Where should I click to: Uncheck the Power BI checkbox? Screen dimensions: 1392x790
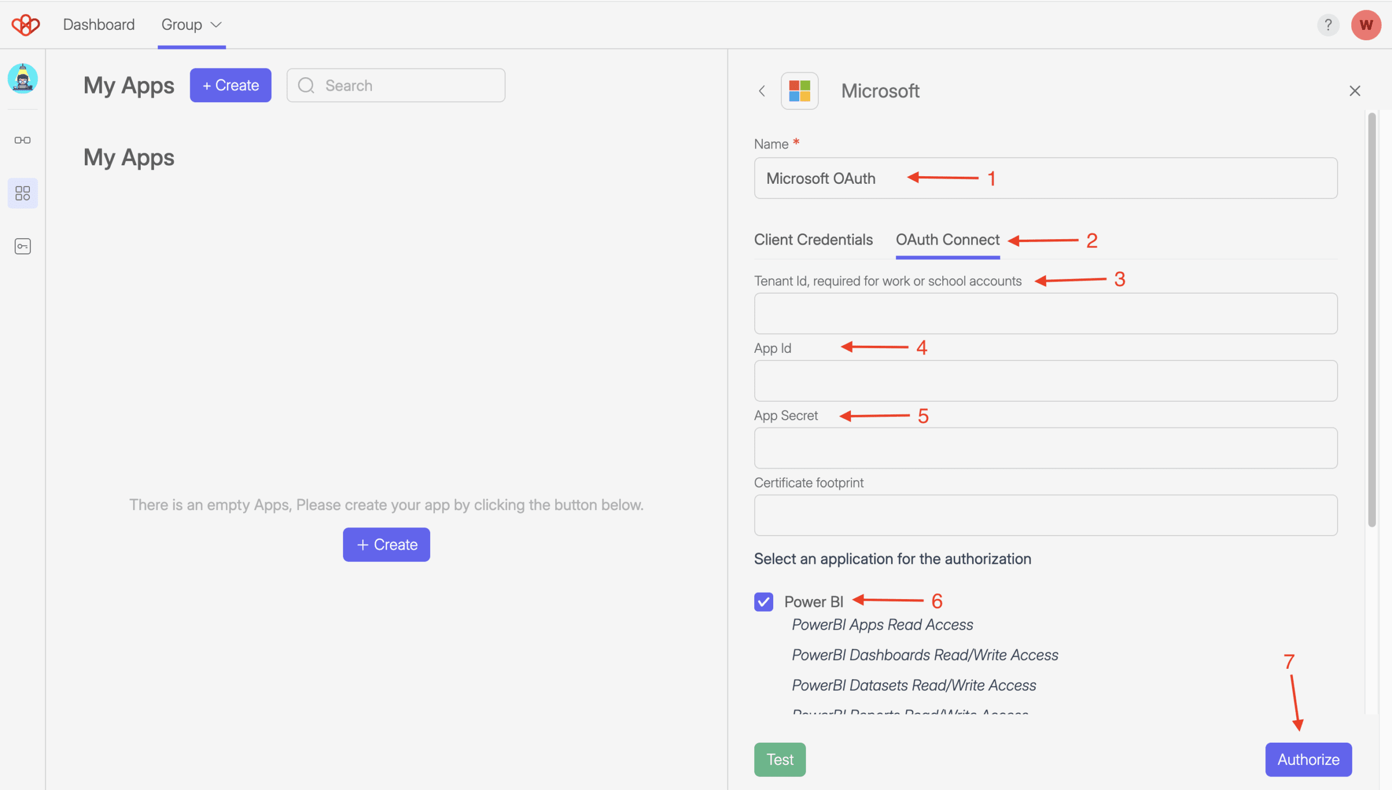point(763,601)
